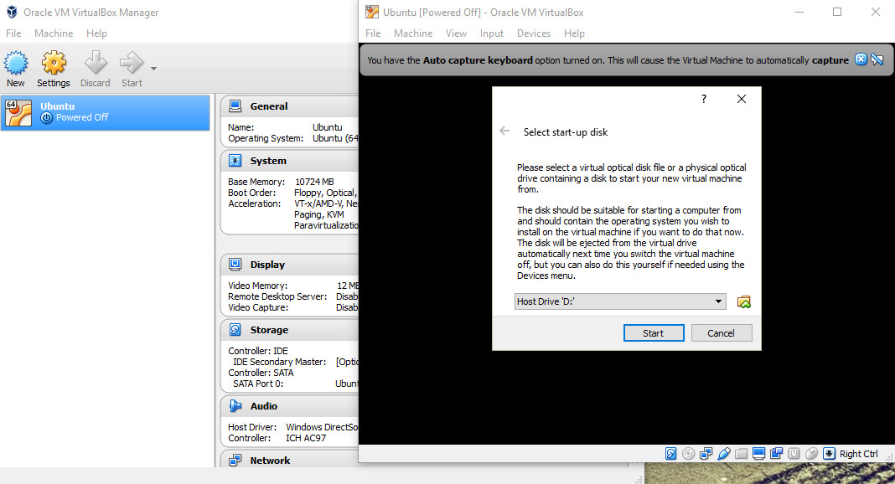The width and height of the screenshot is (895, 484).
Task: Click the Audio section speaker icon
Action: point(235,405)
